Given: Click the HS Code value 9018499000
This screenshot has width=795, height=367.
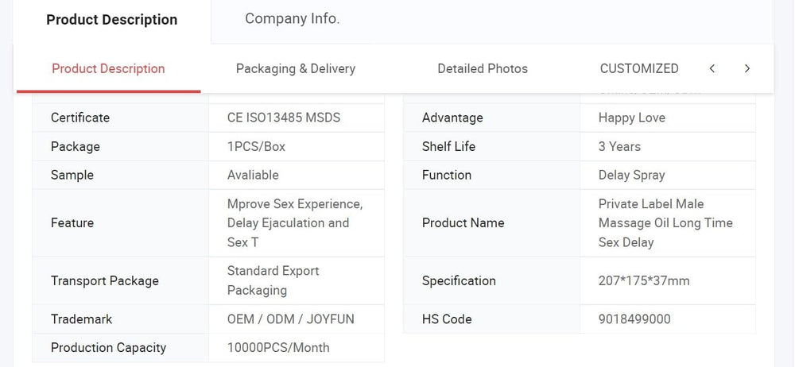Looking at the screenshot, I should pos(634,319).
